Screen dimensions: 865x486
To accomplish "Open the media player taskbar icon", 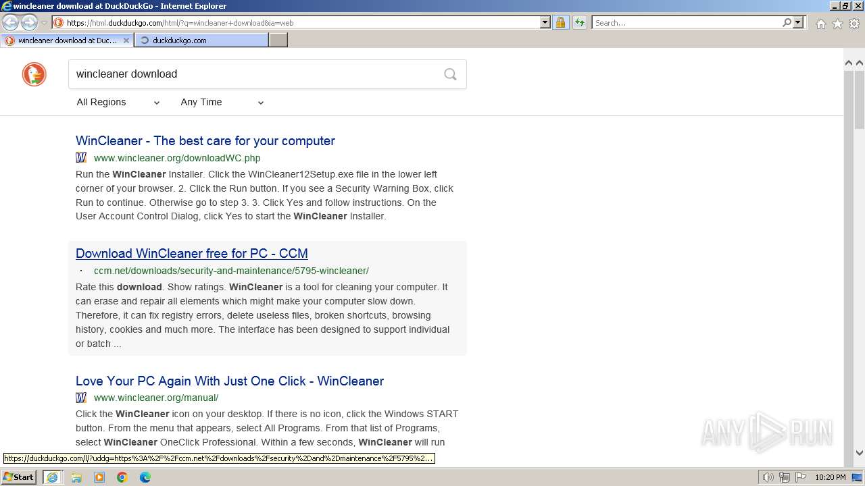I will [99, 477].
